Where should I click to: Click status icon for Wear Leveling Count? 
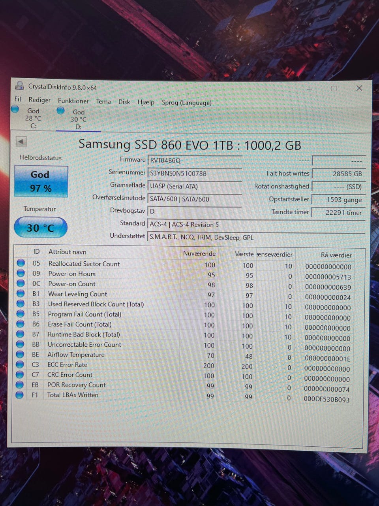click(21, 293)
